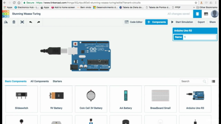Pick the Slideswitch component

[21, 99]
